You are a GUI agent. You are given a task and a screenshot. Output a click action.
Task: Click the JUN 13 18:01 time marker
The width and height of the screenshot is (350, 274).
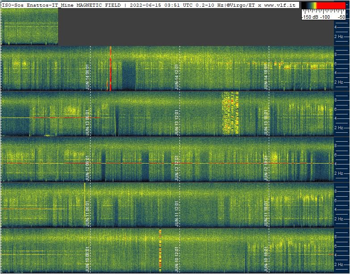pos(267,122)
